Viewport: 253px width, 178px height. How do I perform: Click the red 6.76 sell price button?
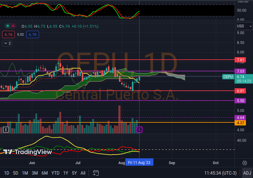(x=8, y=34)
